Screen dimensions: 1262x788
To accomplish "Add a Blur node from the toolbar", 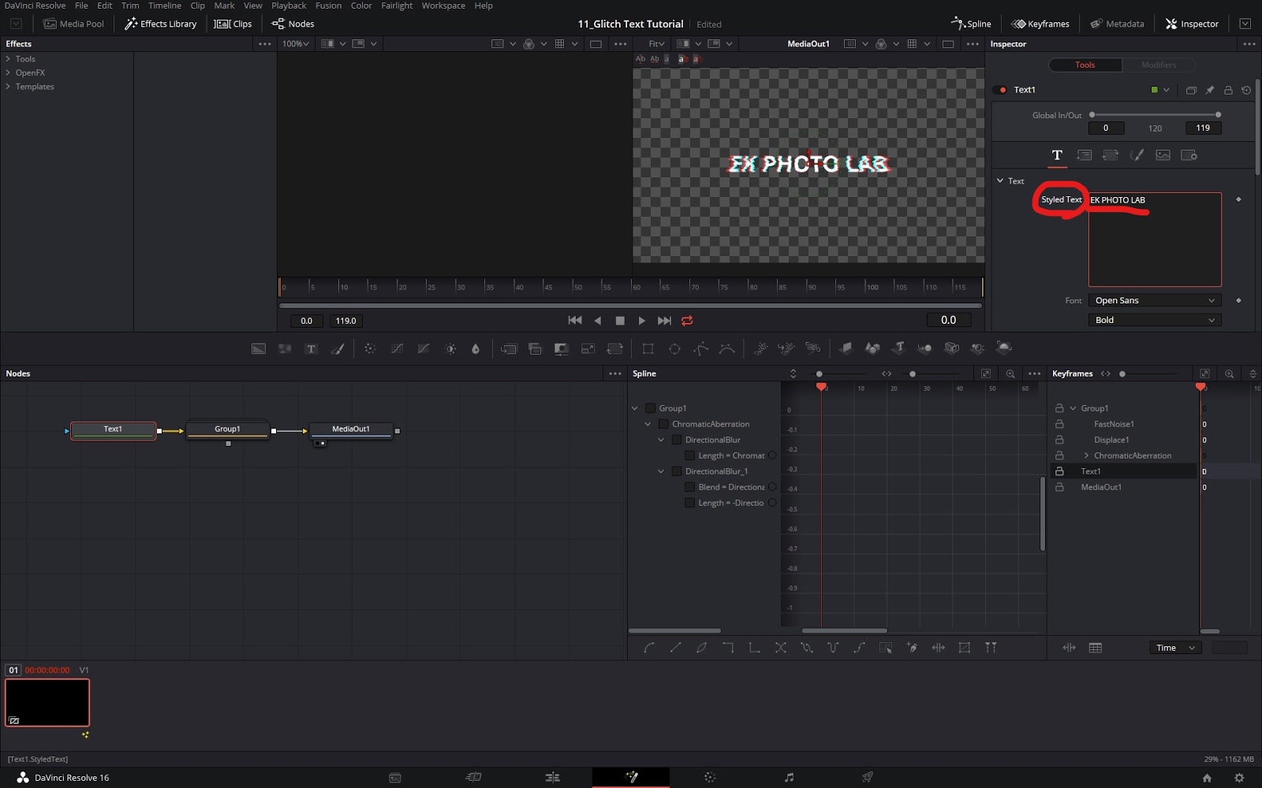I will click(476, 348).
